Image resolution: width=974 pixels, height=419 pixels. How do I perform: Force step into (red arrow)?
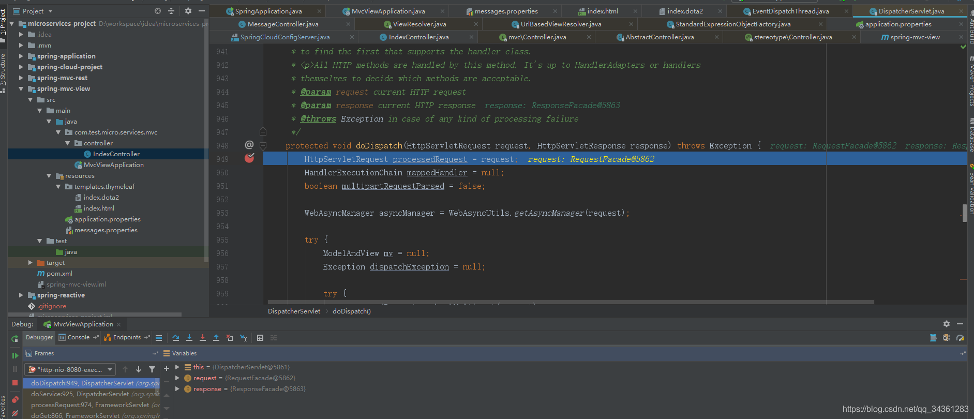[203, 338]
